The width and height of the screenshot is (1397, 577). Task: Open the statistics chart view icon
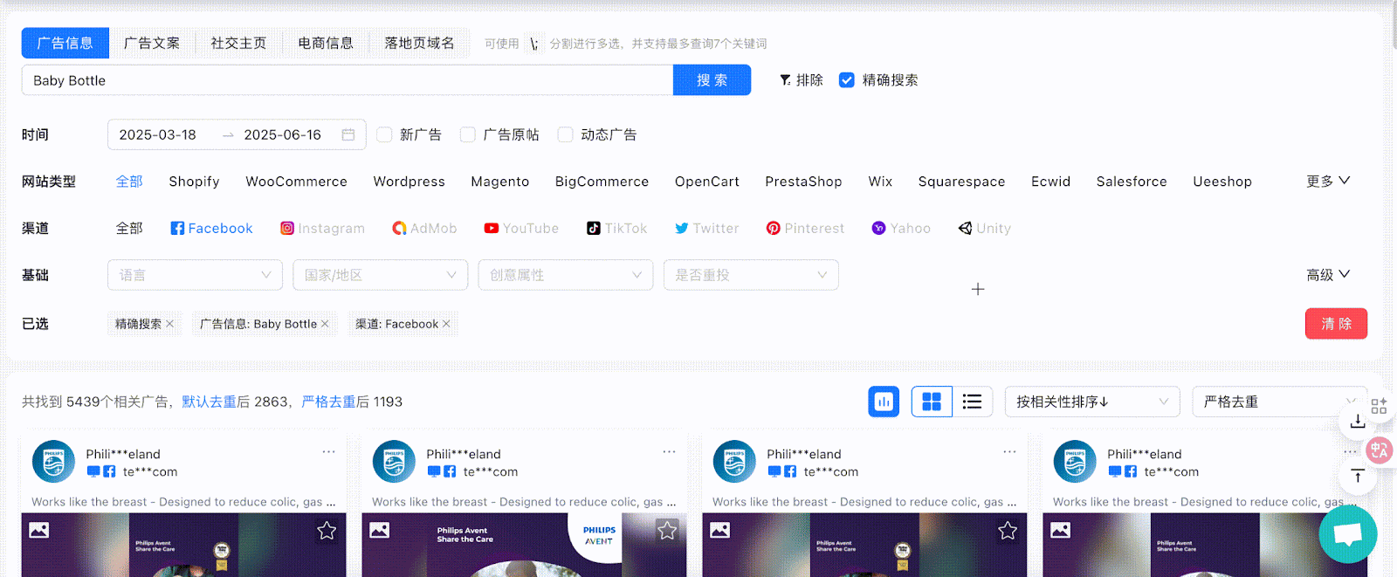click(x=884, y=402)
